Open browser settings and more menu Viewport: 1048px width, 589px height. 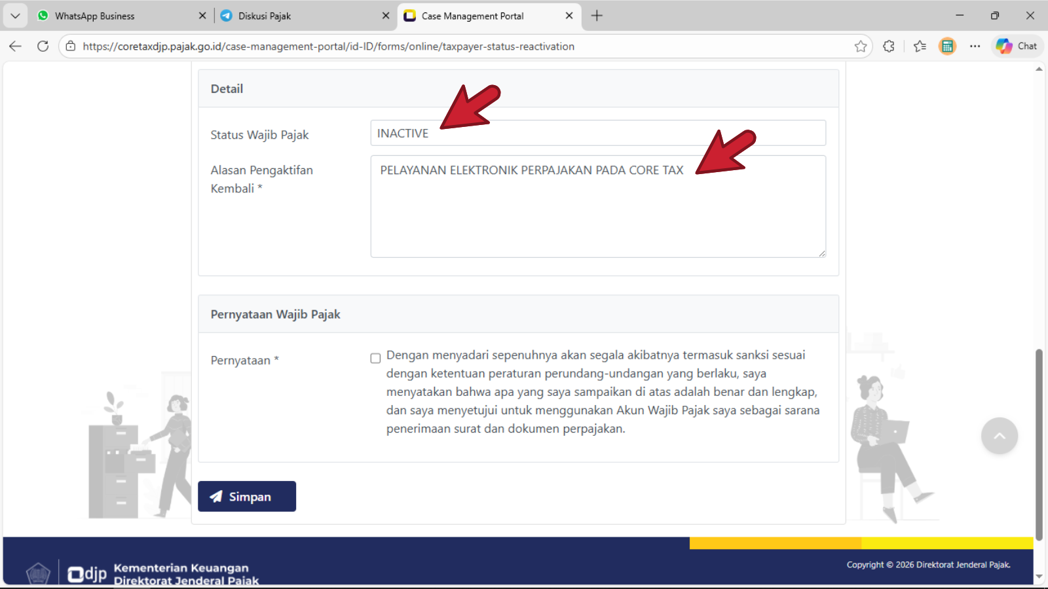pyautogui.click(x=975, y=46)
